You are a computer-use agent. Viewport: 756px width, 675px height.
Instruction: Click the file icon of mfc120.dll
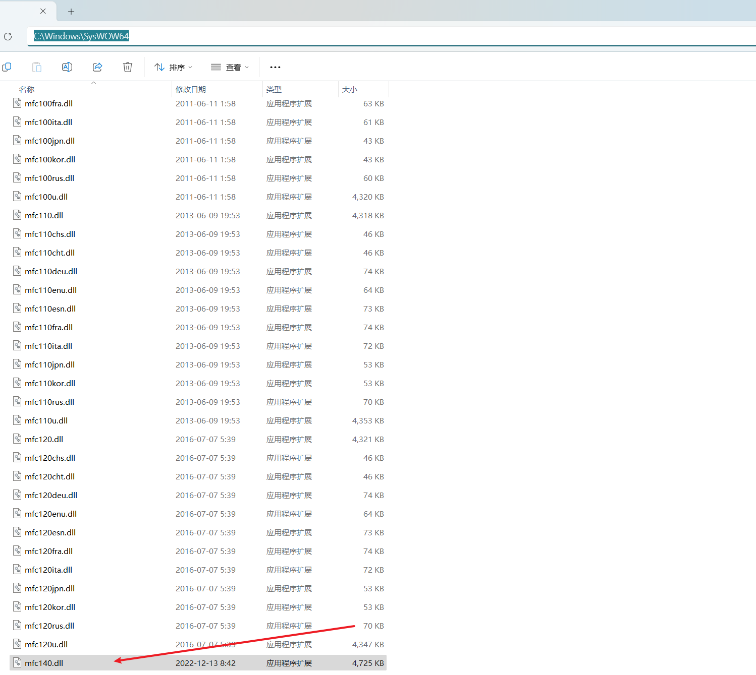[17, 439]
